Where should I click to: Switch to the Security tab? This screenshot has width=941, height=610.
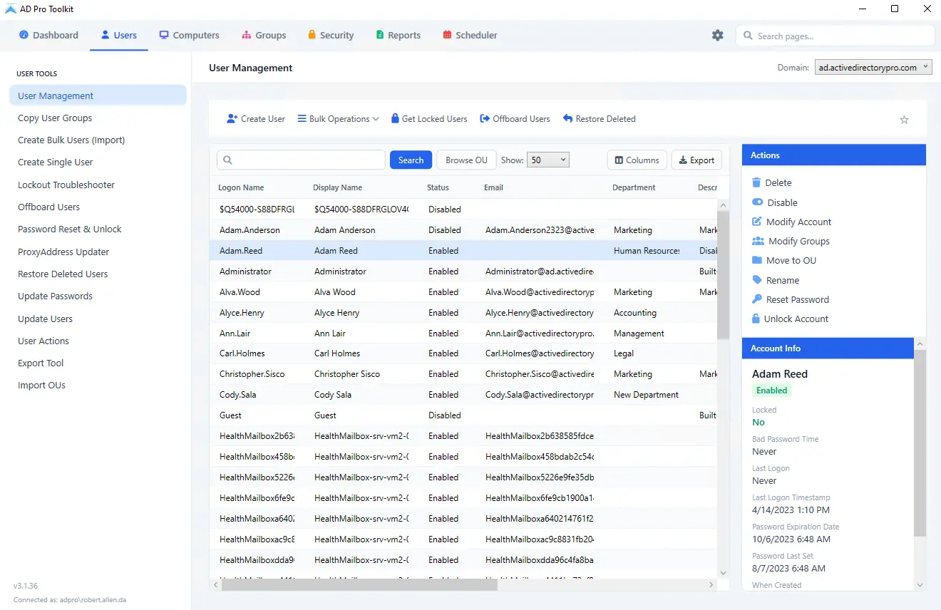click(331, 35)
